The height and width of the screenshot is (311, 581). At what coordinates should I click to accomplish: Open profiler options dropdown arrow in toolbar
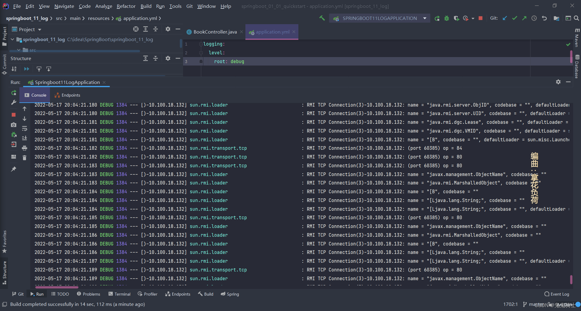(x=473, y=19)
